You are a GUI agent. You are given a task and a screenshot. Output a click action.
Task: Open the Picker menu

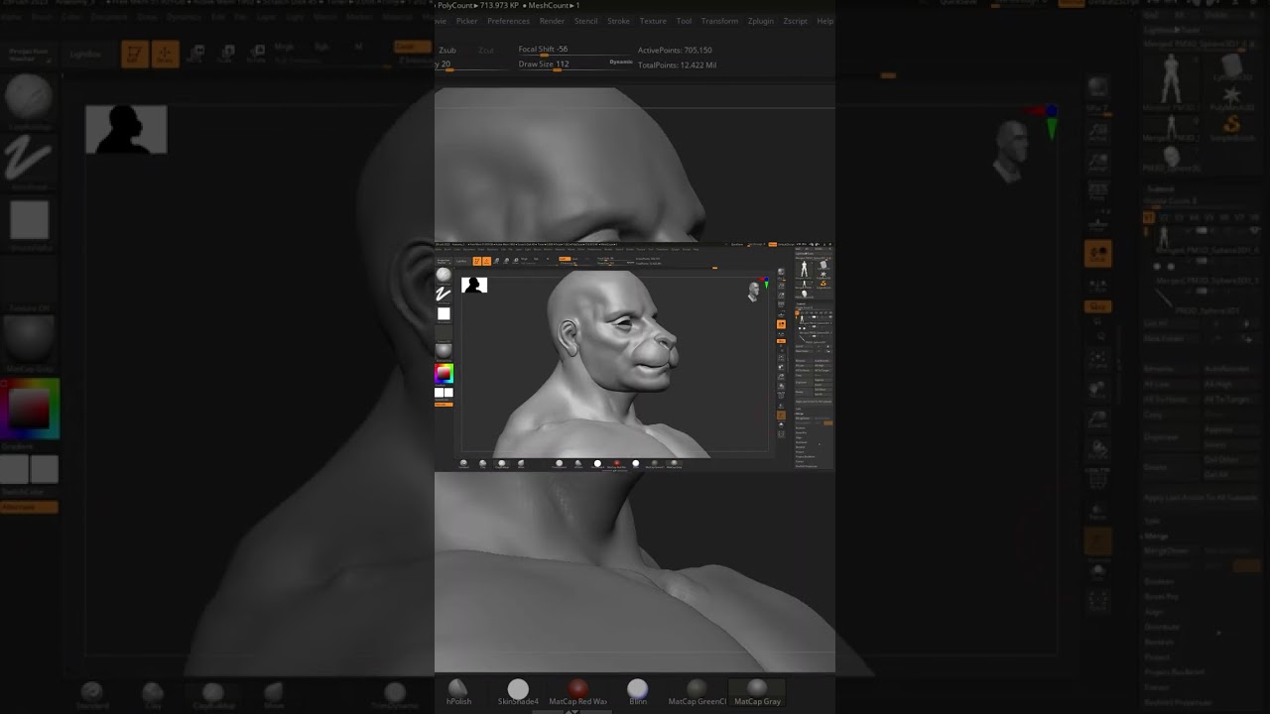[x=466, y=21]
